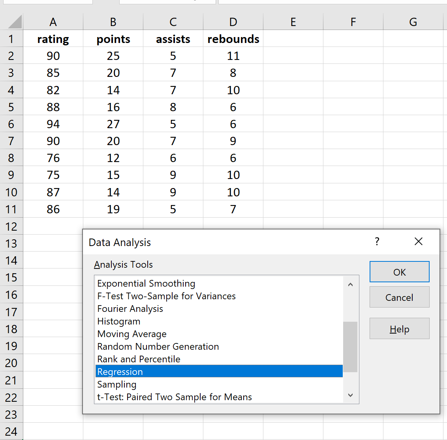The height and width of the screenshot is (440, 447).
Task: Click cell B5 with value 16
Action: coord(113,107)
